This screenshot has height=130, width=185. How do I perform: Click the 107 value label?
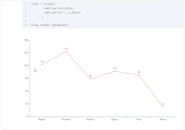coord(115,68)
